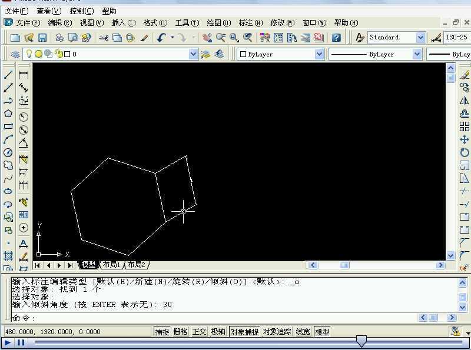Select the Array modify tool
This screenshot has width=471, height=350.
tap(465, 126)
